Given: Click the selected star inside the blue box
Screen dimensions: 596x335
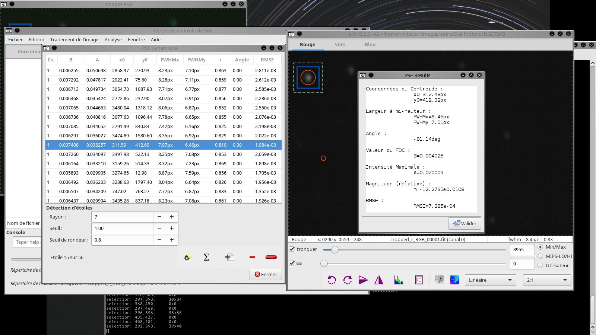Looking at the screenshot, I should pos(308,77).
